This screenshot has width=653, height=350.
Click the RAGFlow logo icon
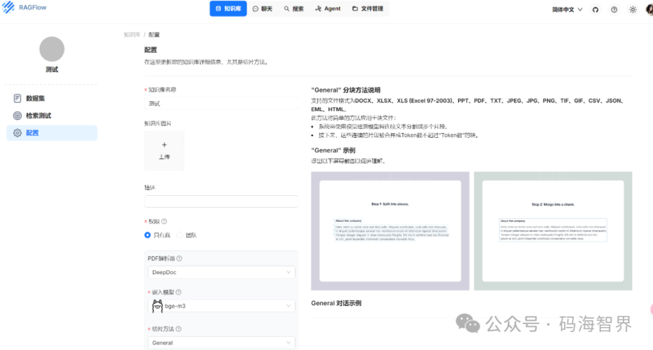8,7
